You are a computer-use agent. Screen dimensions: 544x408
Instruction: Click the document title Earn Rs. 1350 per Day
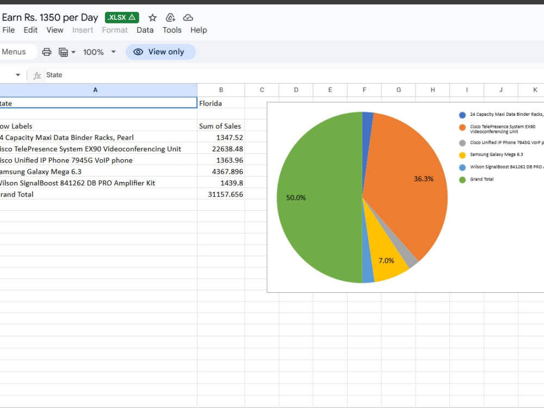pos(50,17)
